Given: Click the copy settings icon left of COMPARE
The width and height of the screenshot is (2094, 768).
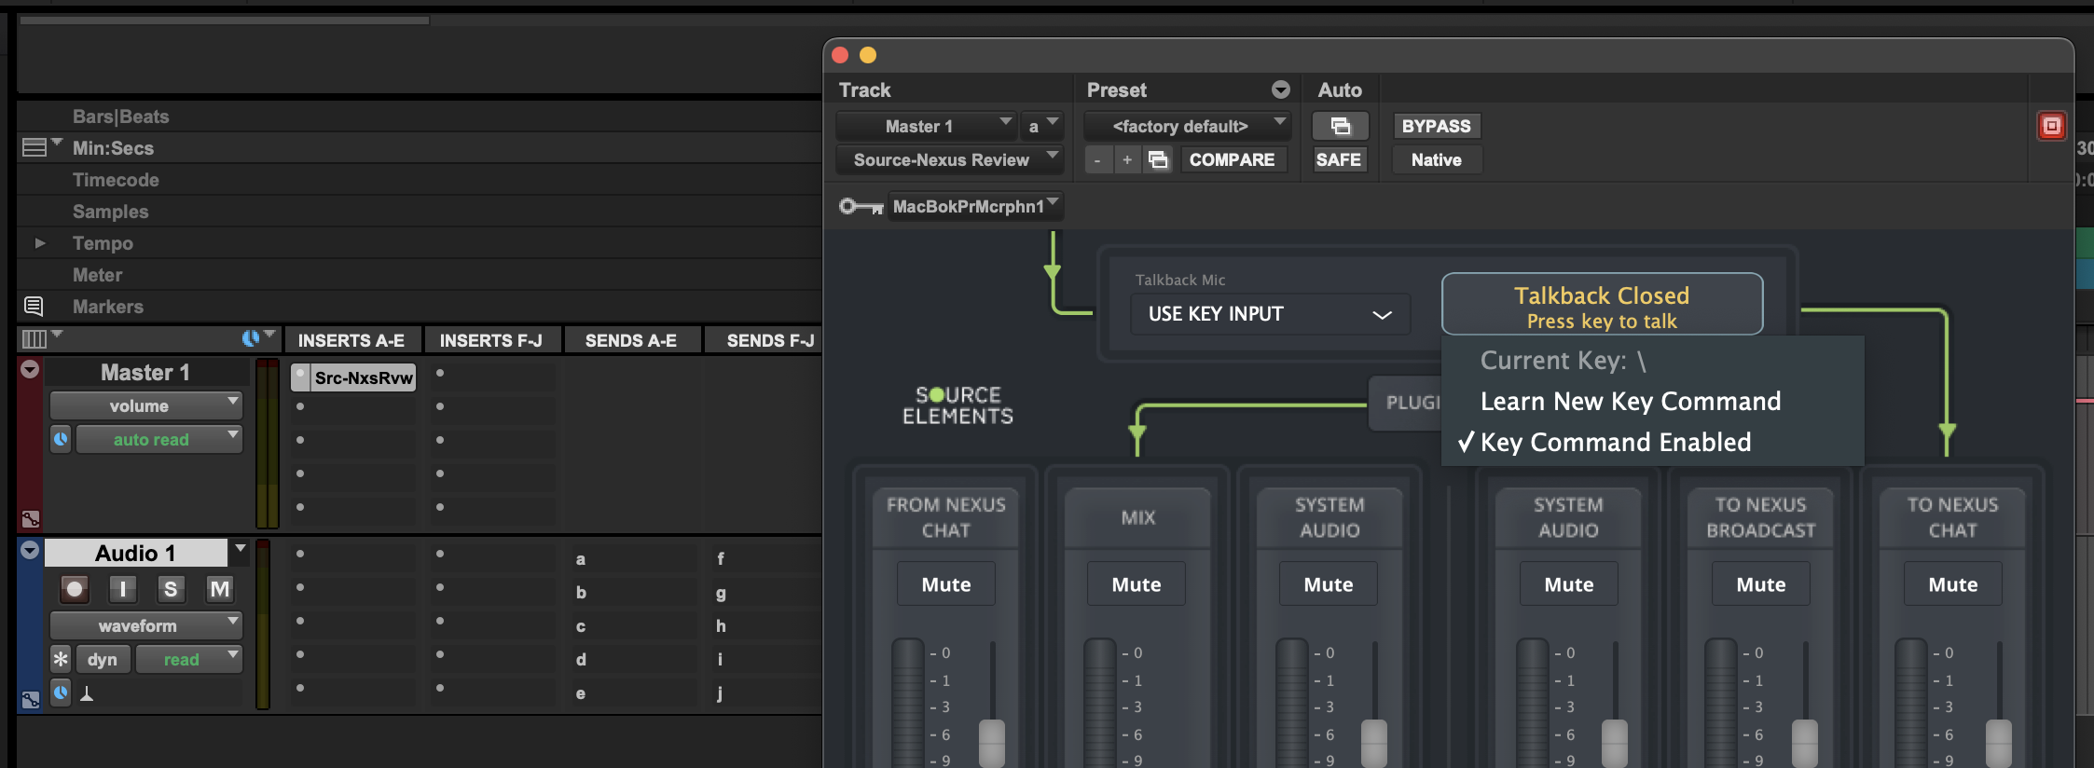Looking at the screenshot, I should (1158, 160).
